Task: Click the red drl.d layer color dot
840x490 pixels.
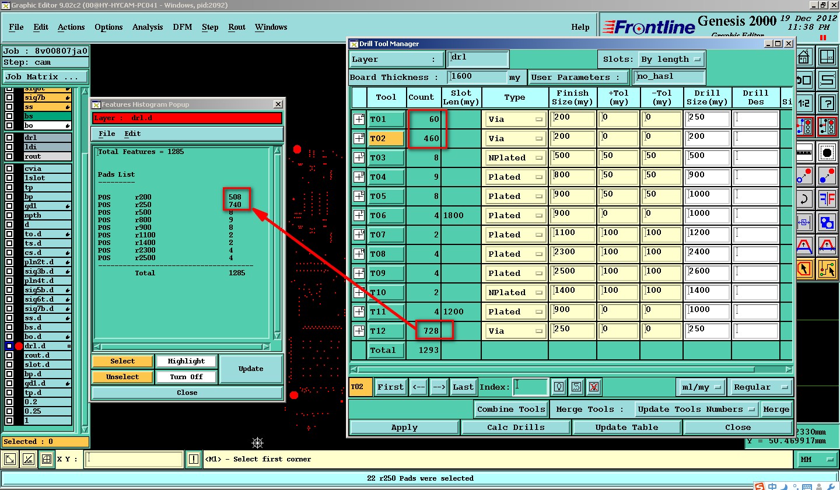Action: coord(19,346)
